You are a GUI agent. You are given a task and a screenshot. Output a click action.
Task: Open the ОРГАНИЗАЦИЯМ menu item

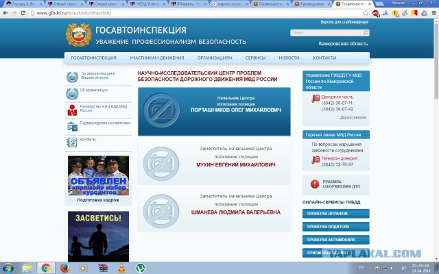[215, 58]
